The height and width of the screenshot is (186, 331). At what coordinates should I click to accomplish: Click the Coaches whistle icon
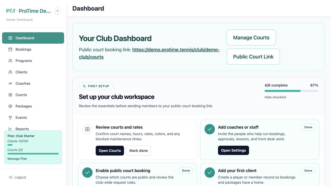[x=10, y=83]
